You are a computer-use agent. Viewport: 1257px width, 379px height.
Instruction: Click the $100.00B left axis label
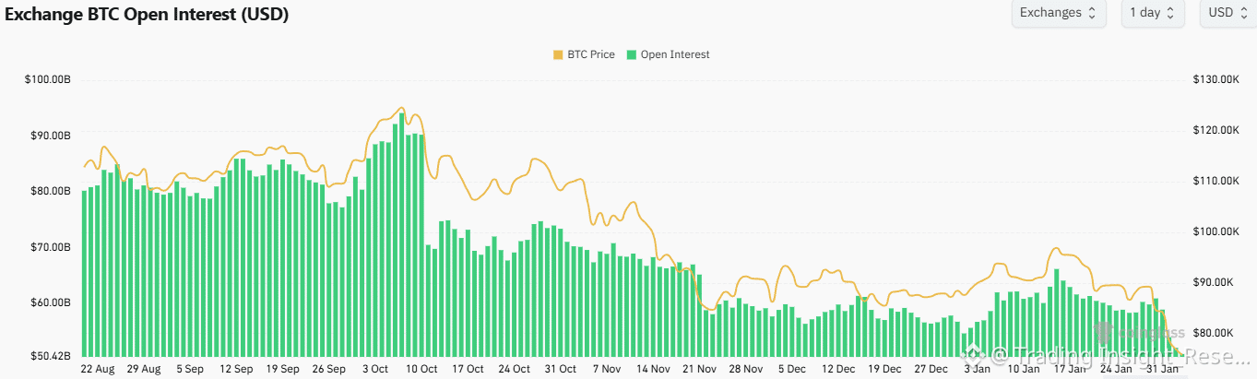[x=48, y=80]
